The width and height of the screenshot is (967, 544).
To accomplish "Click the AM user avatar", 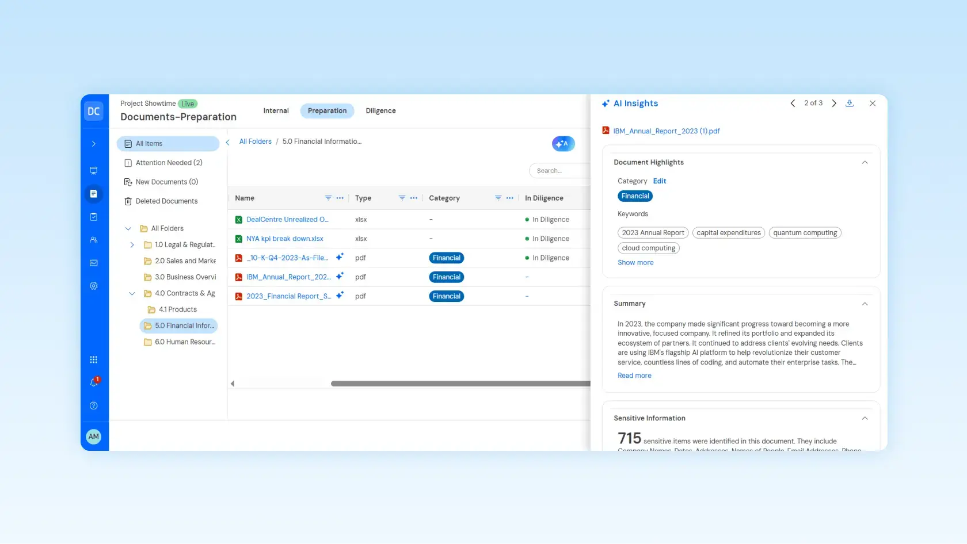I will point(94,436).
